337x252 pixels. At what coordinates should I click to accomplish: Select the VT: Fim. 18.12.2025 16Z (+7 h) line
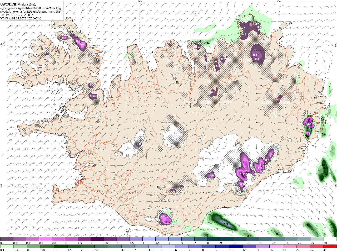click(x=21, y=18)
